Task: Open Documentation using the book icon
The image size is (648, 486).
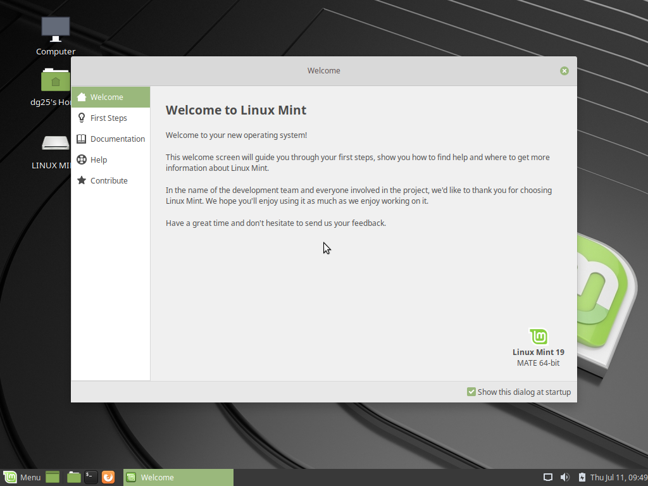Action: coord(81,139)
